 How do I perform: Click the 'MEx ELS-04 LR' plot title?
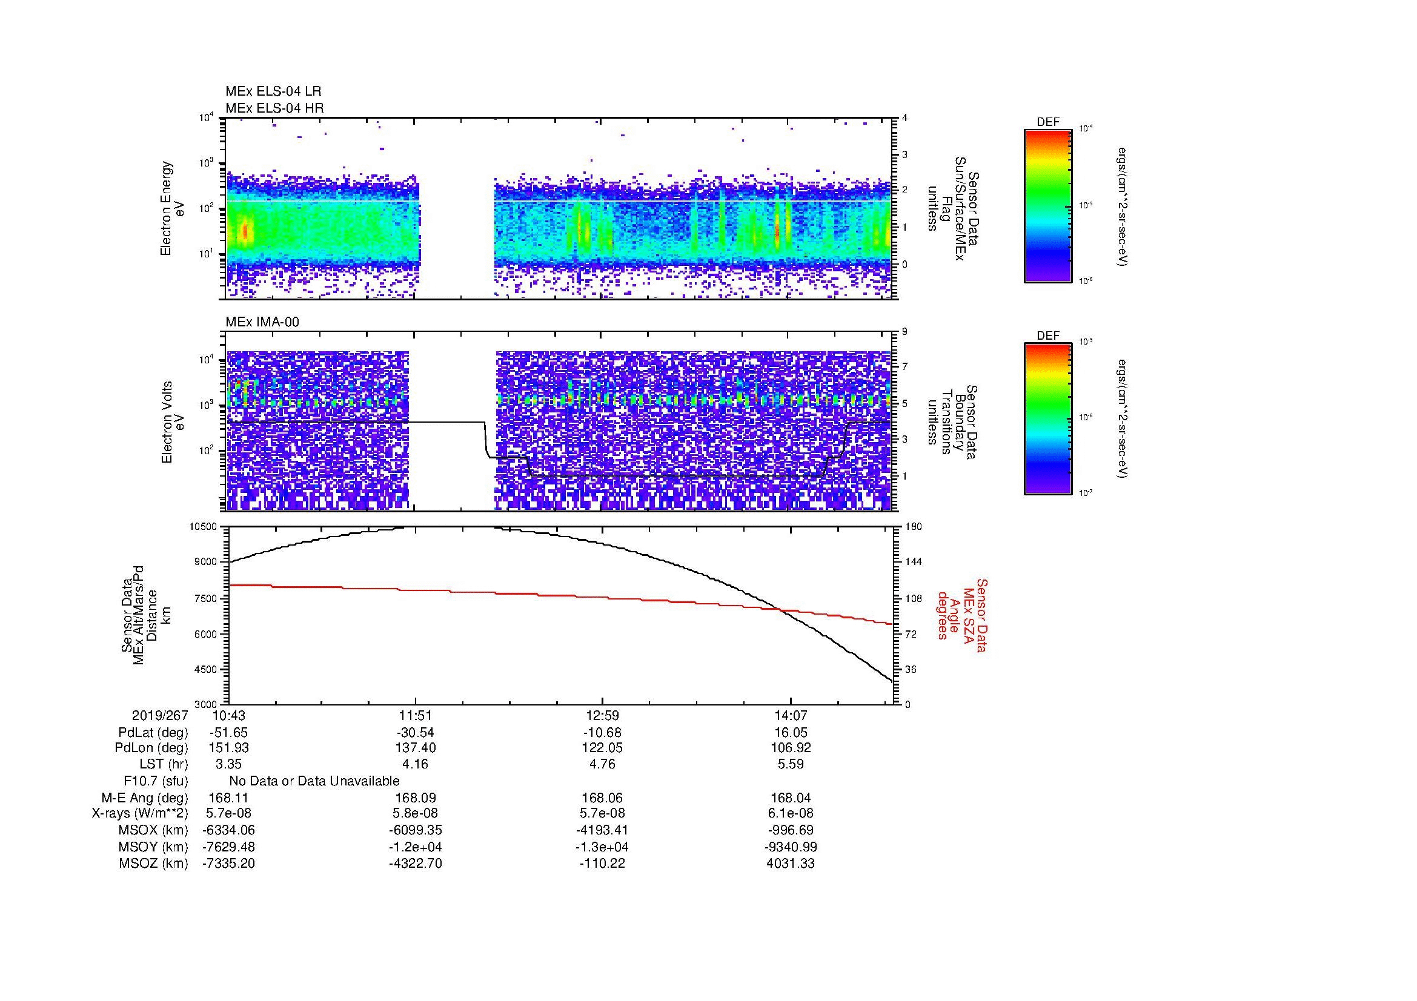(x=273, y=91)
